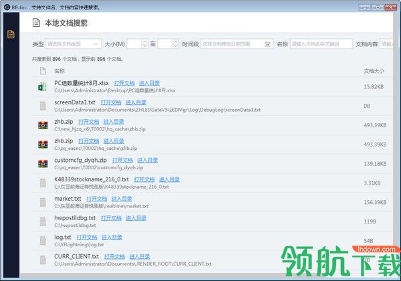Open zhb.zip in zq_easec via 打开文档

(x=89, y=141)
